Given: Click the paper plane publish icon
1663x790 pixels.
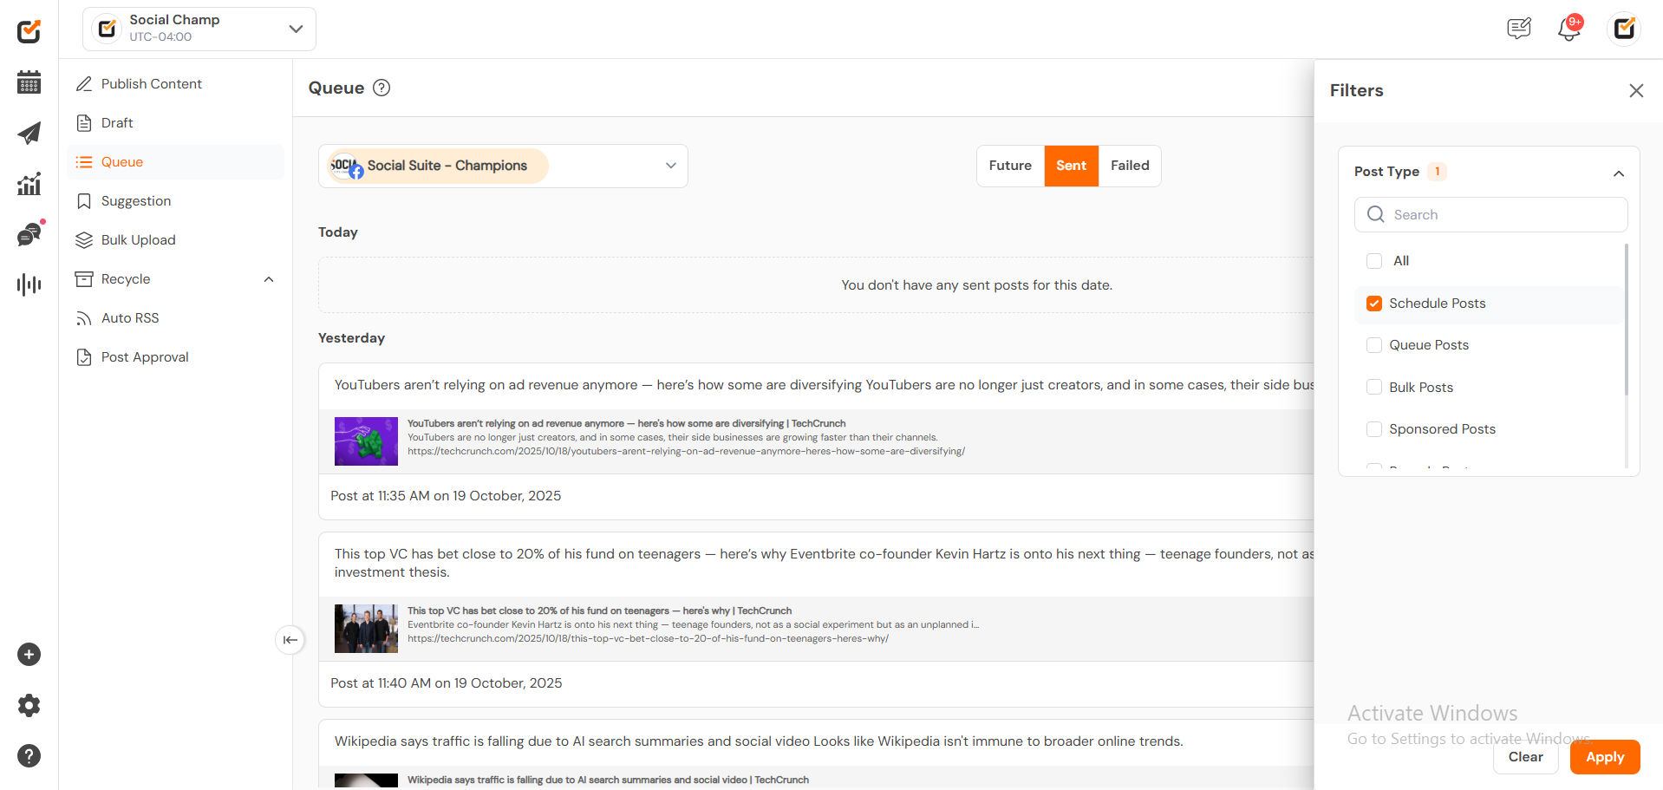Looking at the screenshot, I should (29, 133).
